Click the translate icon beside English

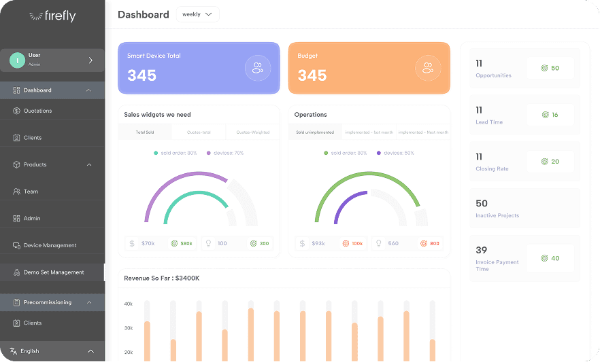click(13, 351)
